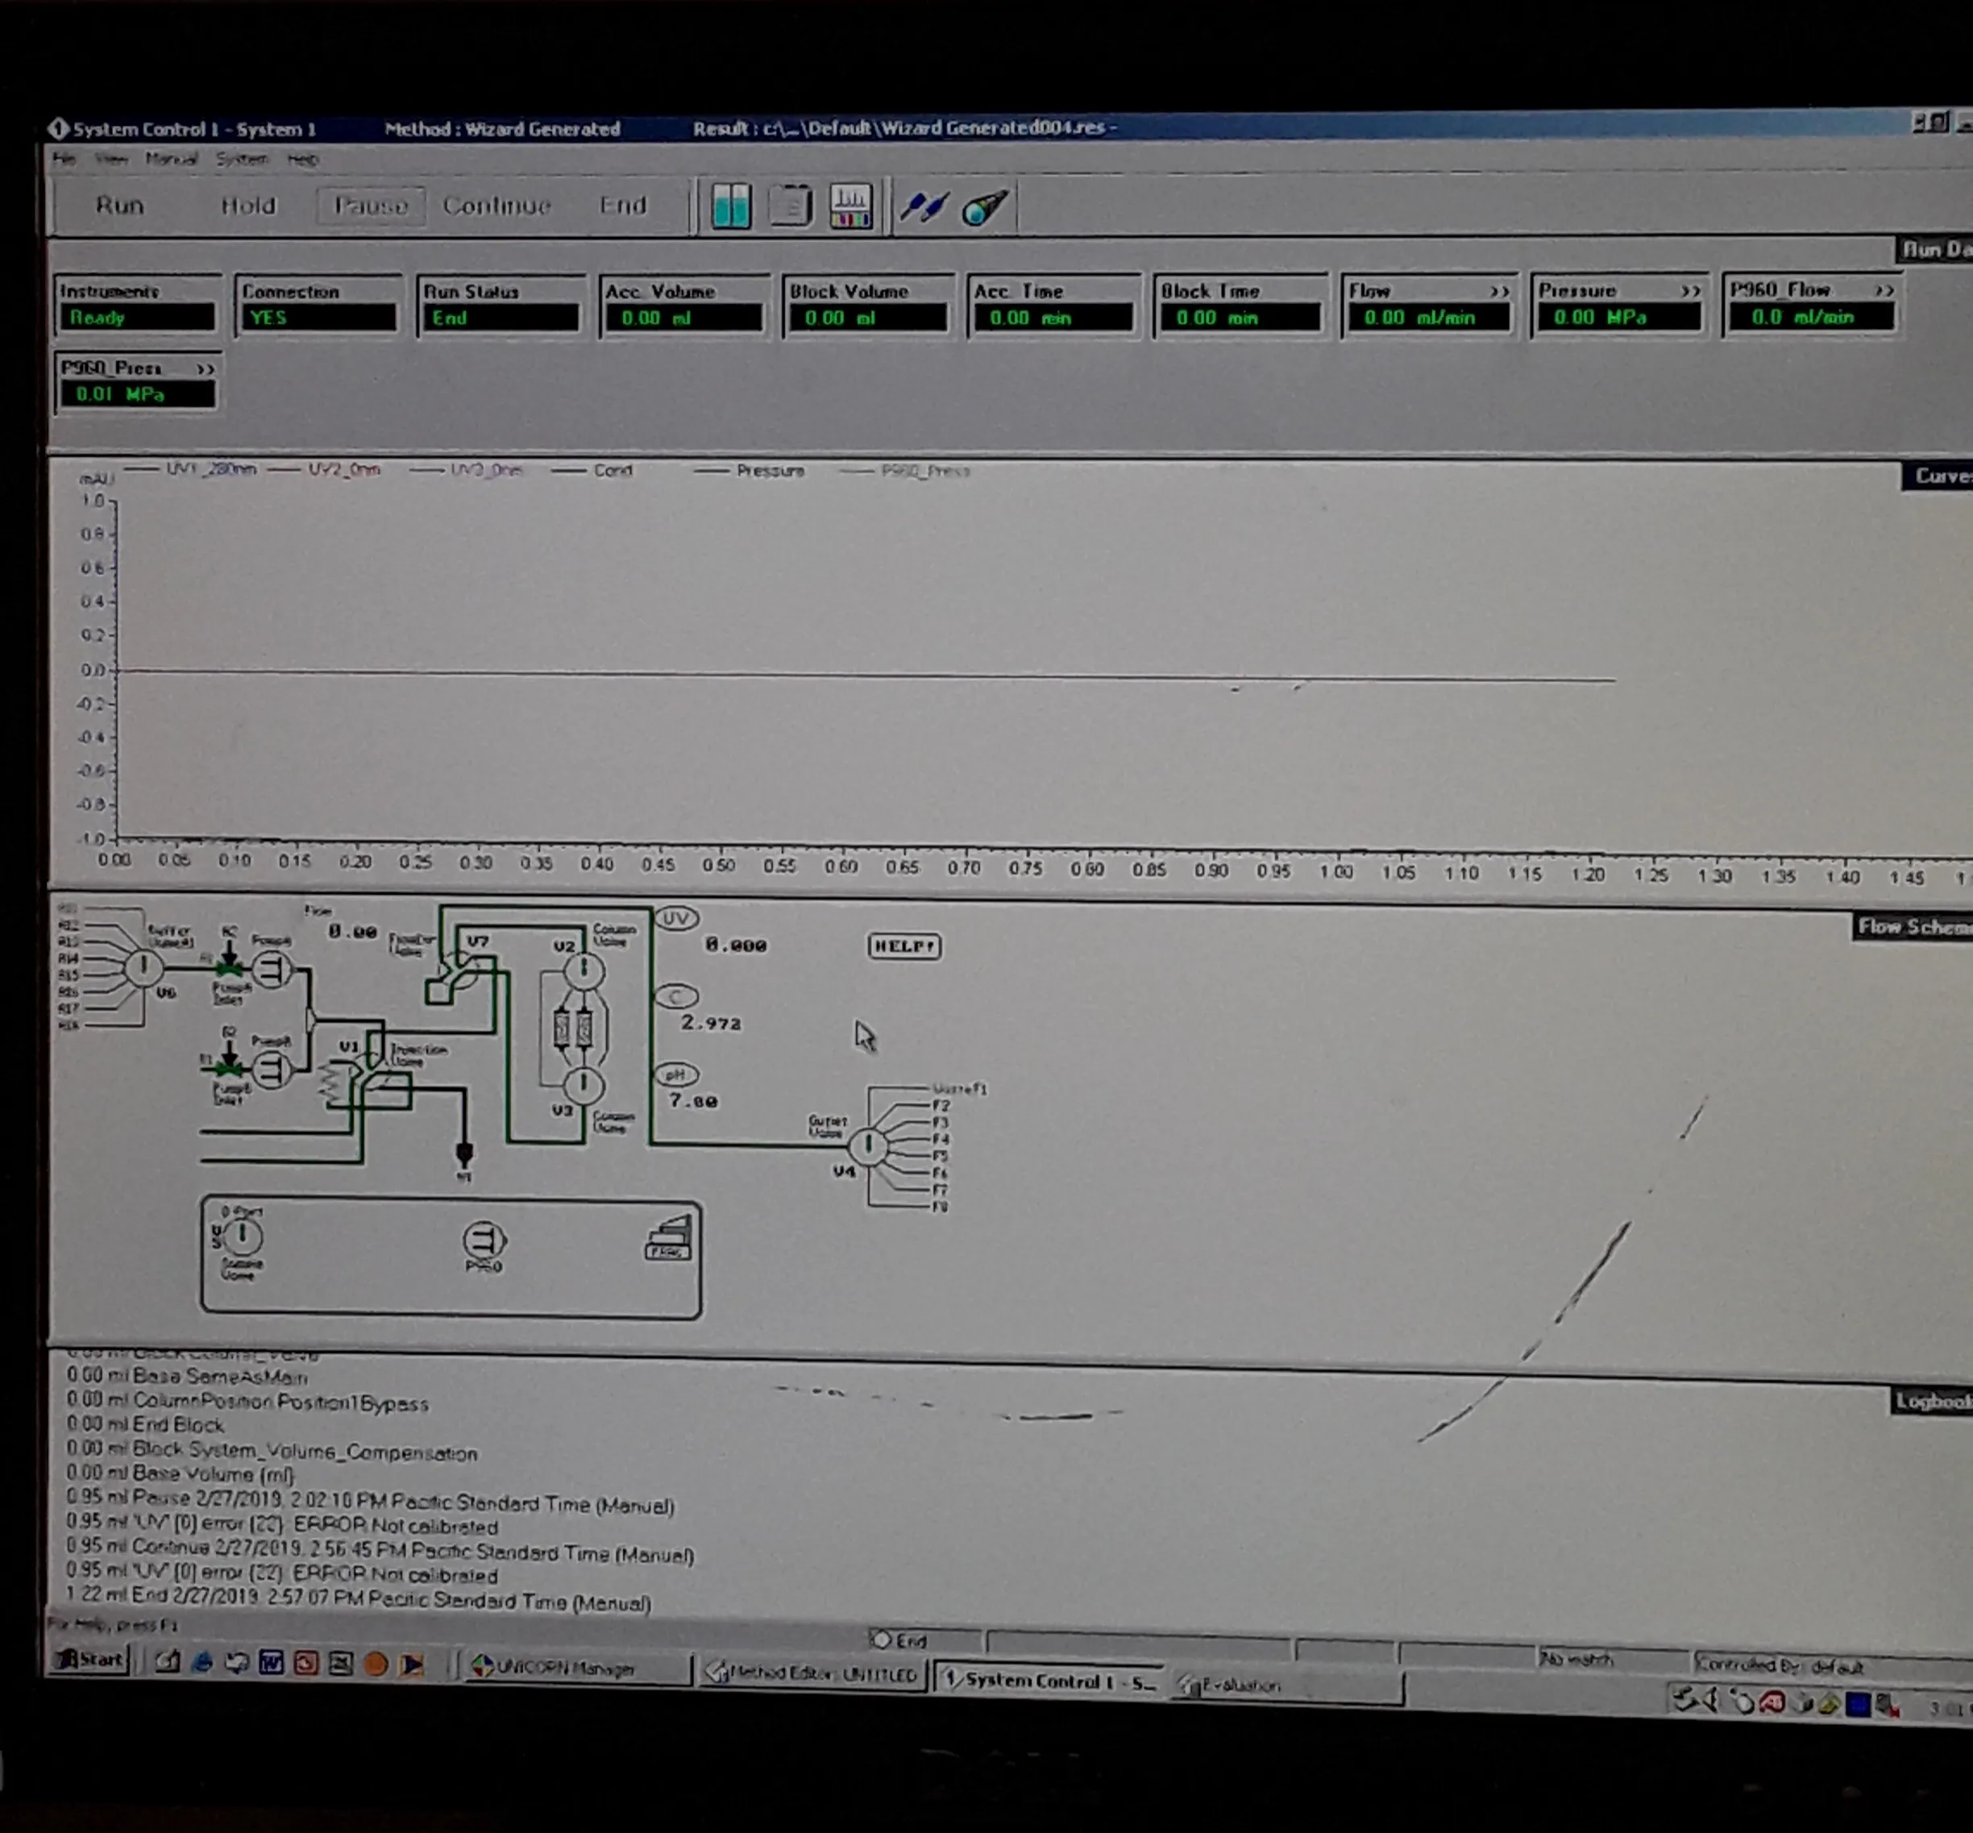Click the UV1_280nm curve legend label

210,469
